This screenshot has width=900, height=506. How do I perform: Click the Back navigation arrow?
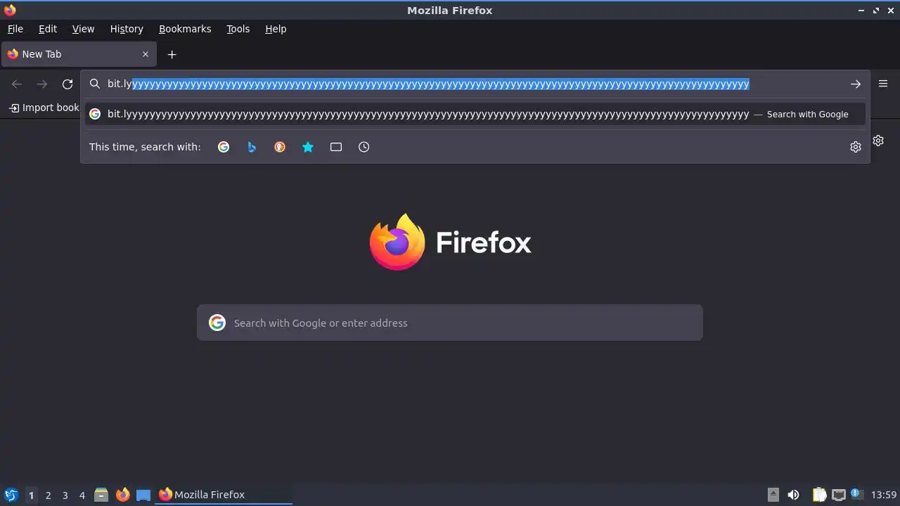[x=17, y=84]
